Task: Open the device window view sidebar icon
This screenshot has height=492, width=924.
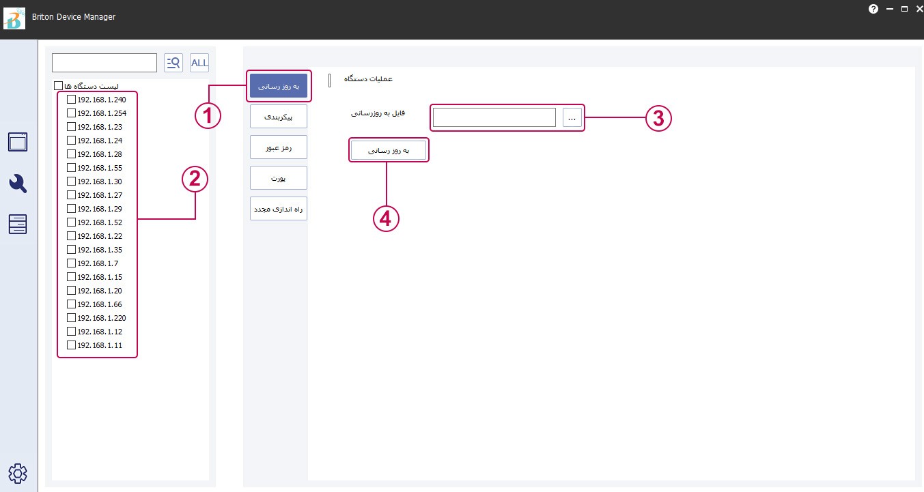Action: tap(18, 142)
